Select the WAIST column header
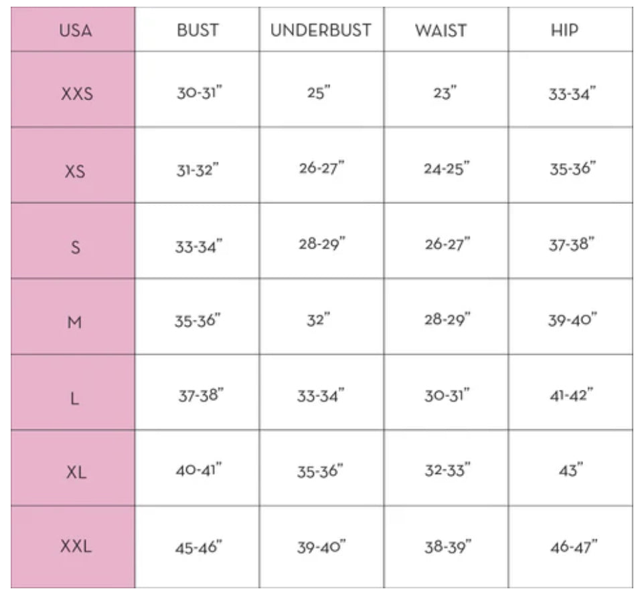 coord(440,31)
